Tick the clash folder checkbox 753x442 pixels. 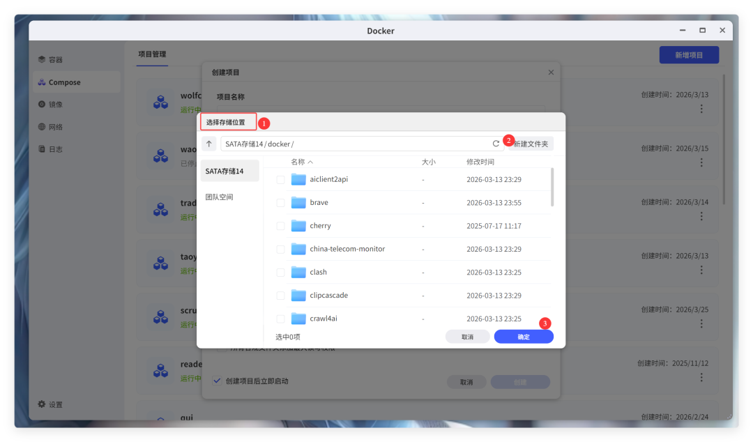point(280,273)
